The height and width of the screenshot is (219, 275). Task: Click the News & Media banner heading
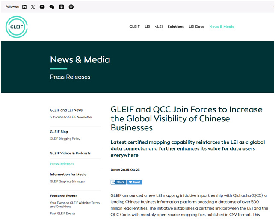click(x=80, y=60)
